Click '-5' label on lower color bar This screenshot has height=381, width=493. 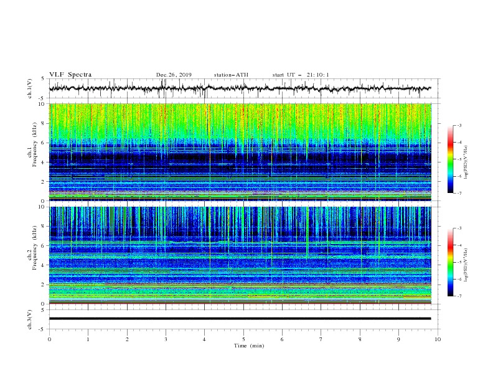pos(459,262)
